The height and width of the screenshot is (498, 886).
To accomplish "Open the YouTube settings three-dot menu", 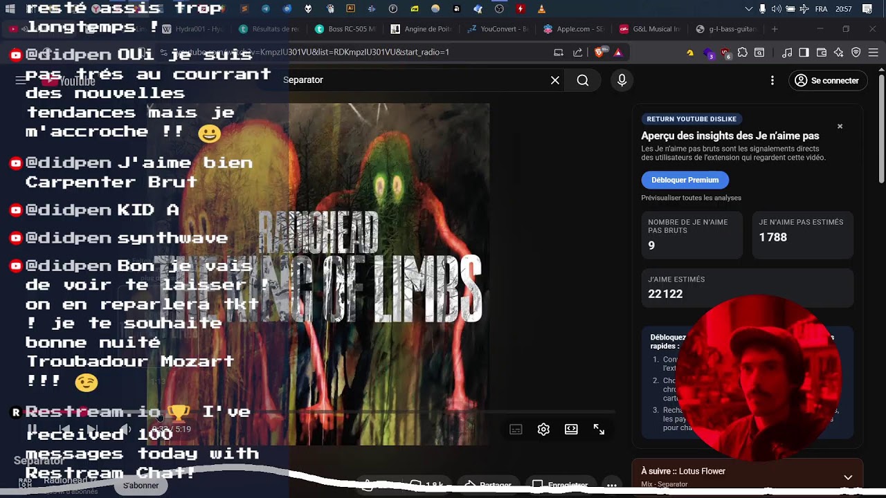I will pos(772,80).
